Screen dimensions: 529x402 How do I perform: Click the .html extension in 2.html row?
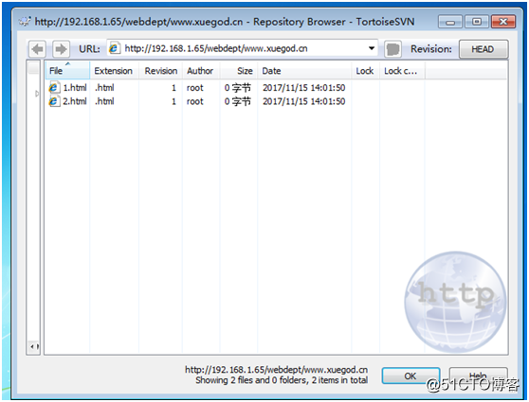(104, 101)
